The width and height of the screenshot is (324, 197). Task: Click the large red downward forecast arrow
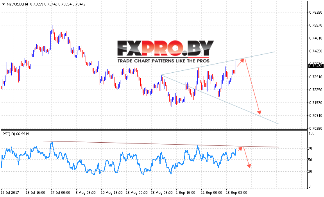[252, 86]
